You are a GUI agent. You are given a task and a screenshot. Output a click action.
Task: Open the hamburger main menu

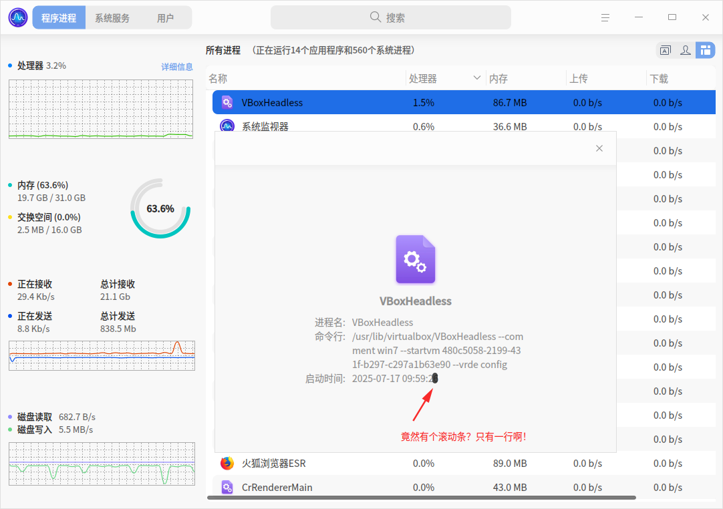[x=605, y=17]
